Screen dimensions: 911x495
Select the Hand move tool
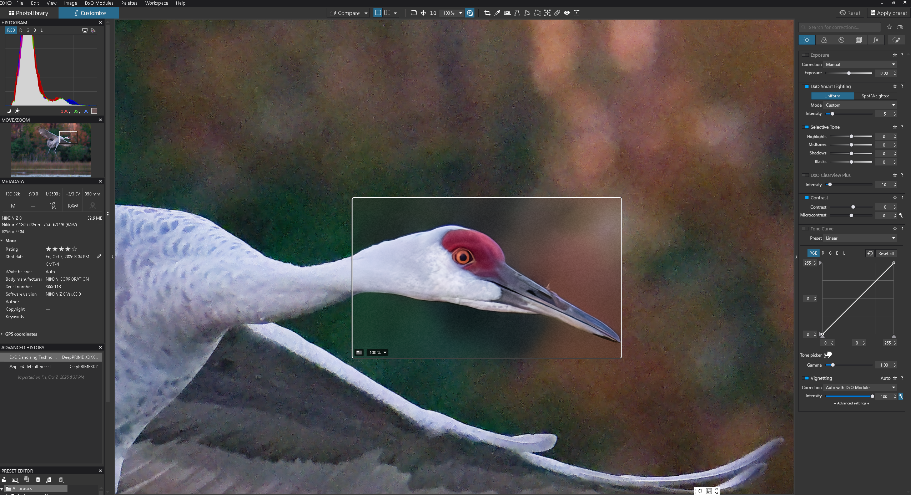click(x=423, y=13)
